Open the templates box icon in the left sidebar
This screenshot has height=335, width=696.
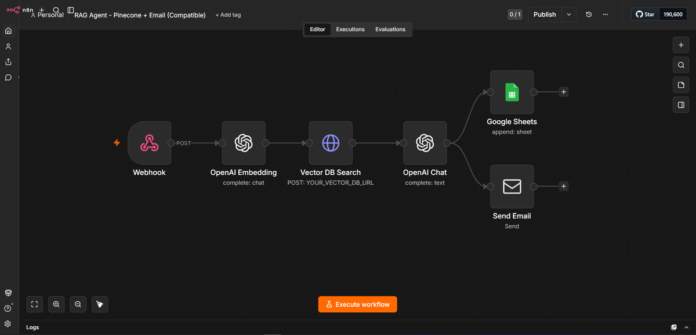[x=8, y=293]
